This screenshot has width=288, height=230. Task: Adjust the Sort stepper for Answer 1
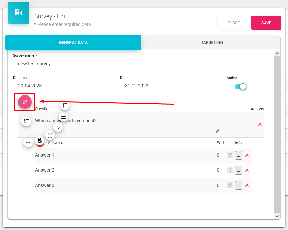230,155
